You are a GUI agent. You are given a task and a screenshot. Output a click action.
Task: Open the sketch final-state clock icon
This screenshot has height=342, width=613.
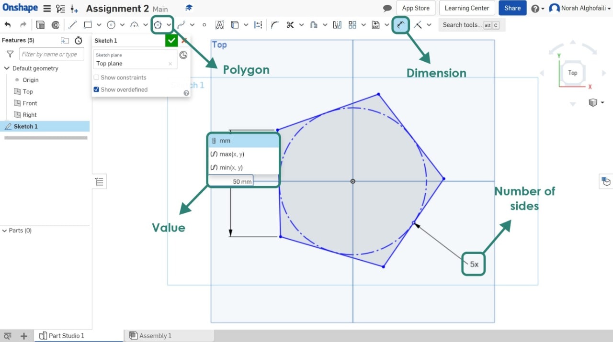pyautogui.click(x=183, y=55)
